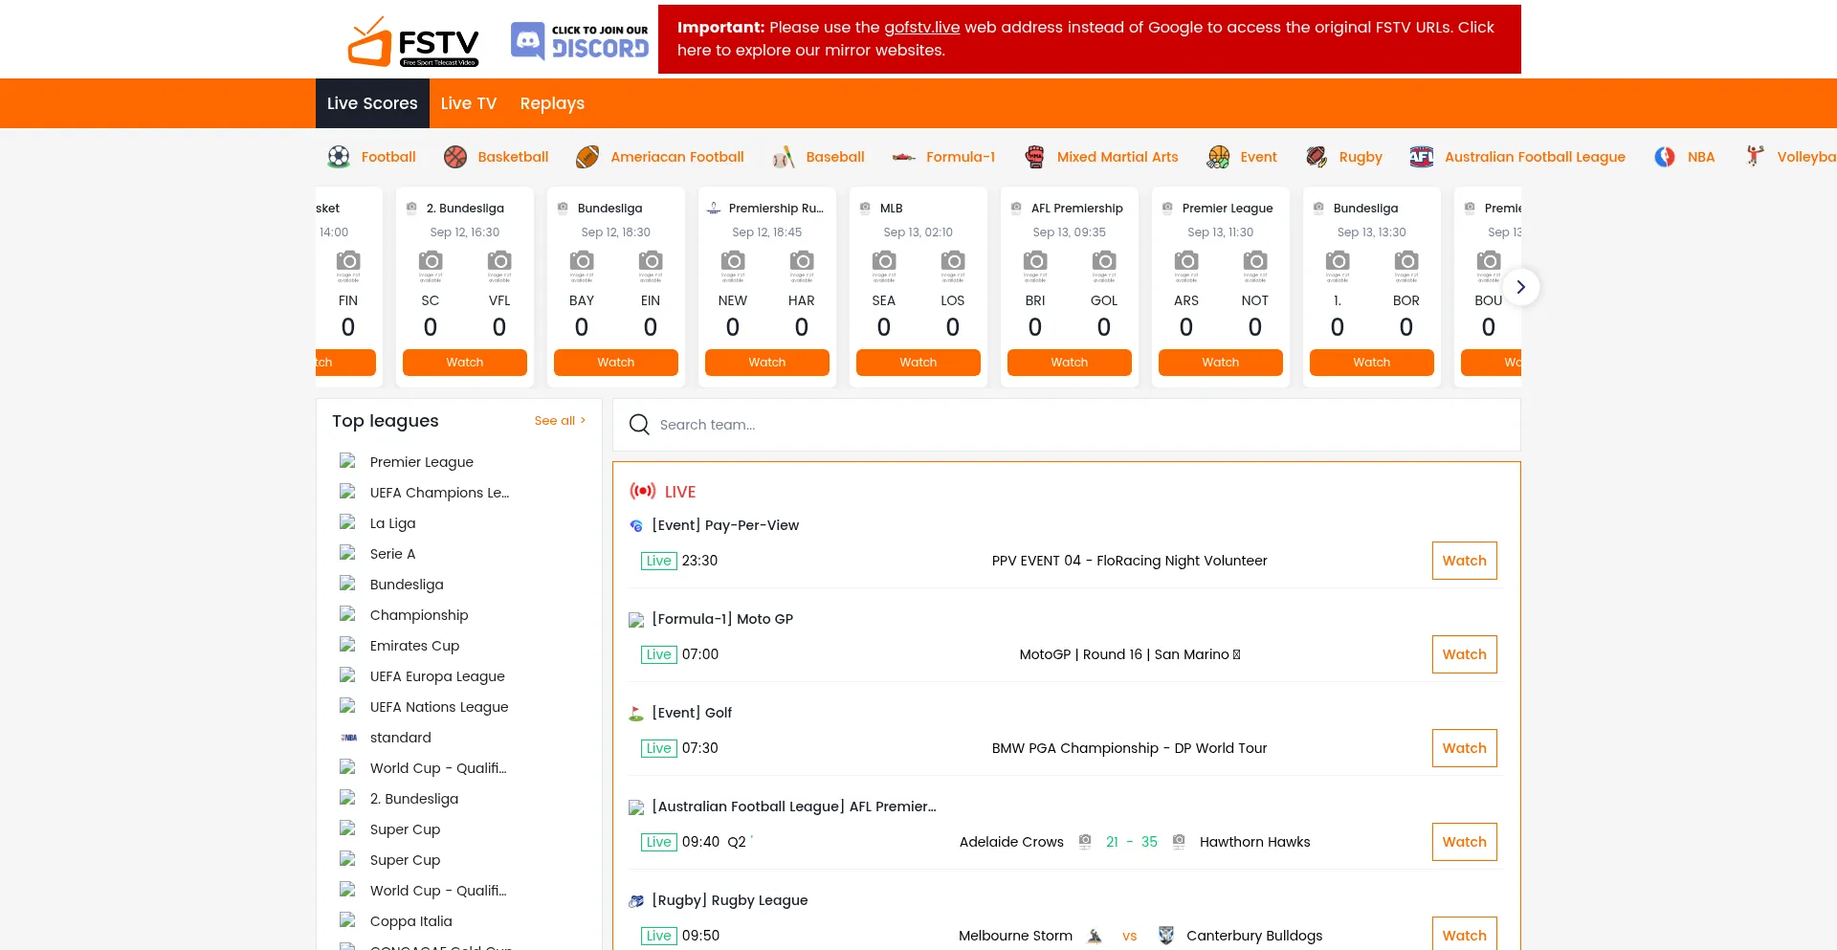Switch to the Replays tab
Viewport: 1837px width, 950px height.
point(552,103)
